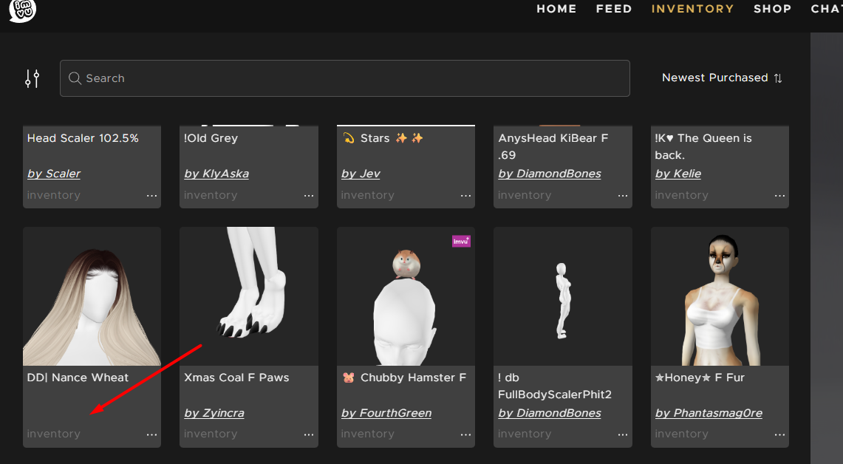Image resolution: width=843 pixels, height=464 pixels.
Task: Click the ! db FullBodyScalerPhit2 title
Action: pyautogui.click(x=555, y=386)
